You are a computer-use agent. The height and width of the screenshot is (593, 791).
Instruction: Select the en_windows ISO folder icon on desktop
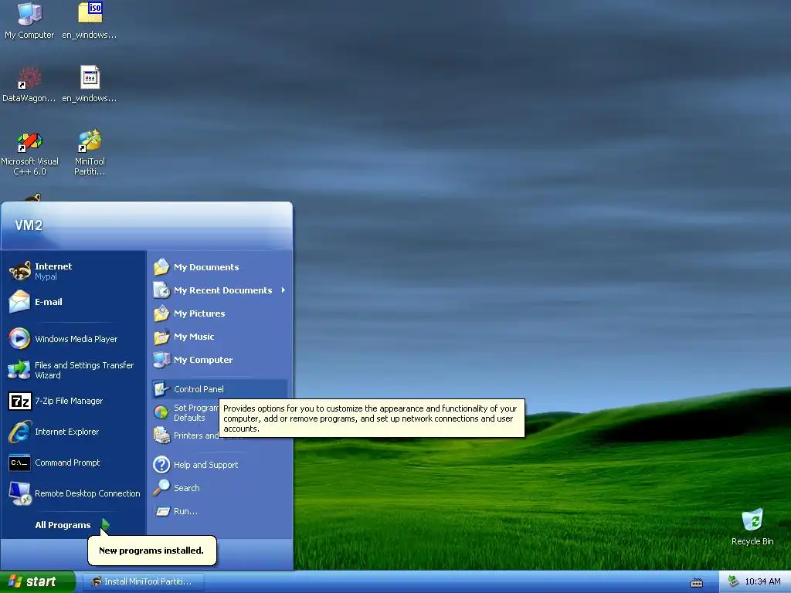(90, 21)
